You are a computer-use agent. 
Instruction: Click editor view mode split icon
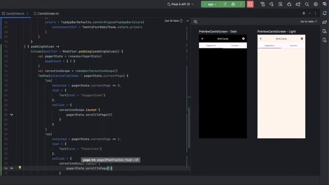click(x=304, y=13)
